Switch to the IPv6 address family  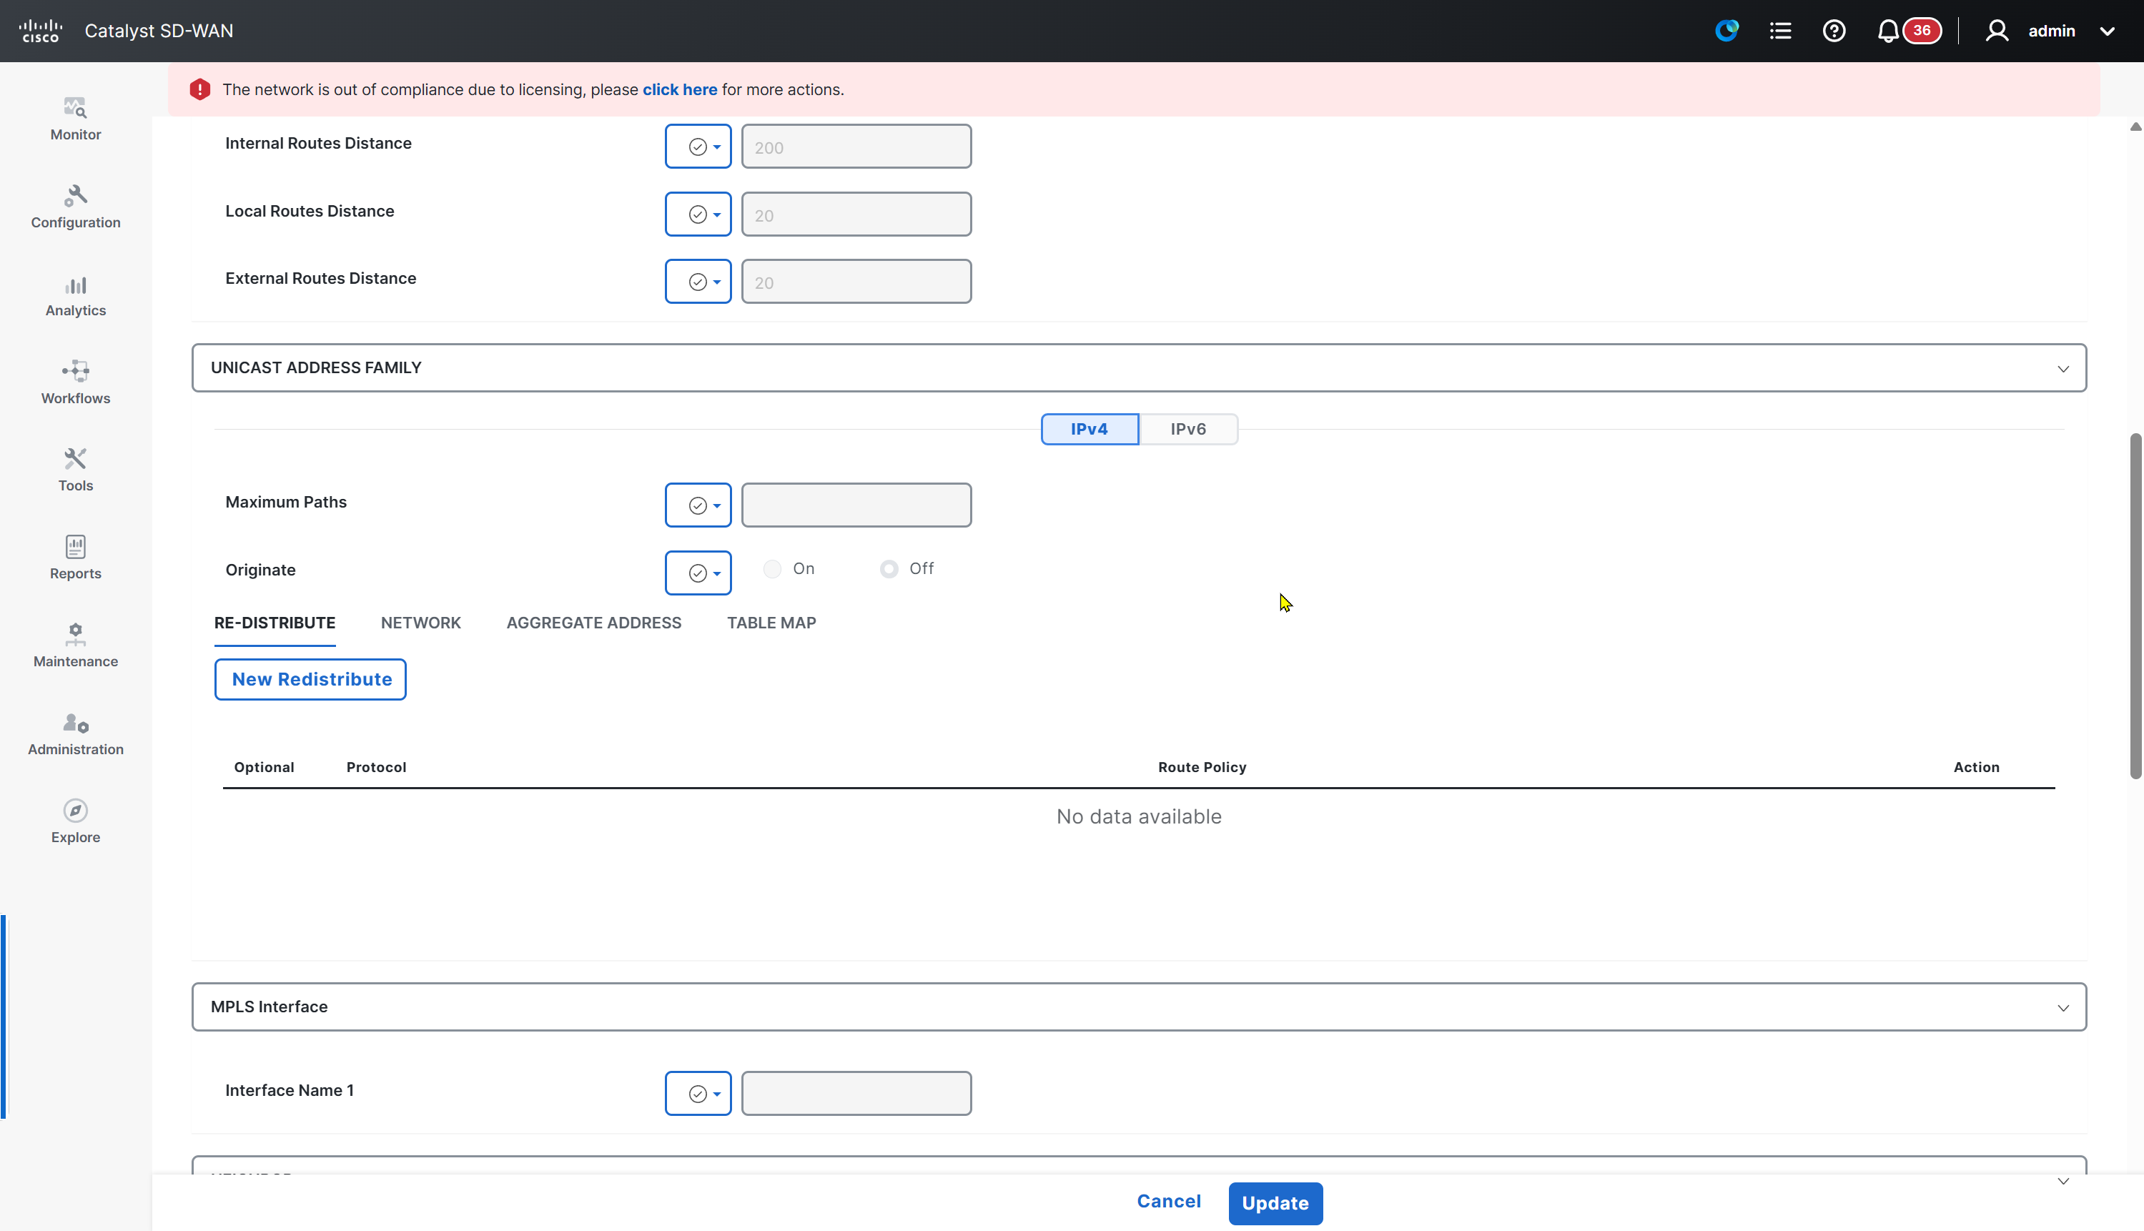coord(1188,429)
